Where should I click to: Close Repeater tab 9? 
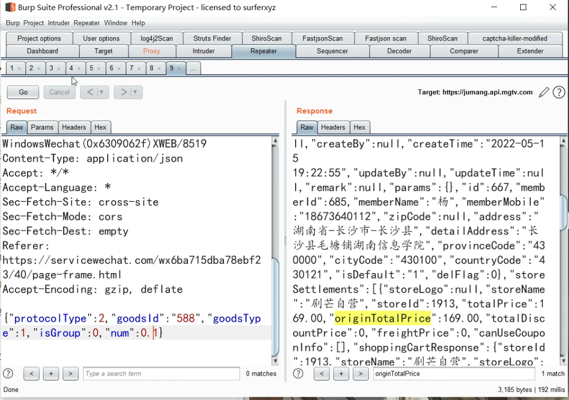click(179, 69)
